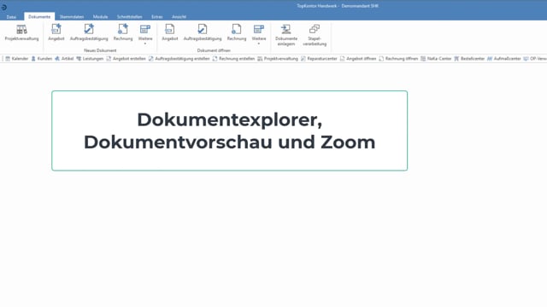Click Angebot erstellen shortcut
The image size is (547, 307).
point(126,59)
